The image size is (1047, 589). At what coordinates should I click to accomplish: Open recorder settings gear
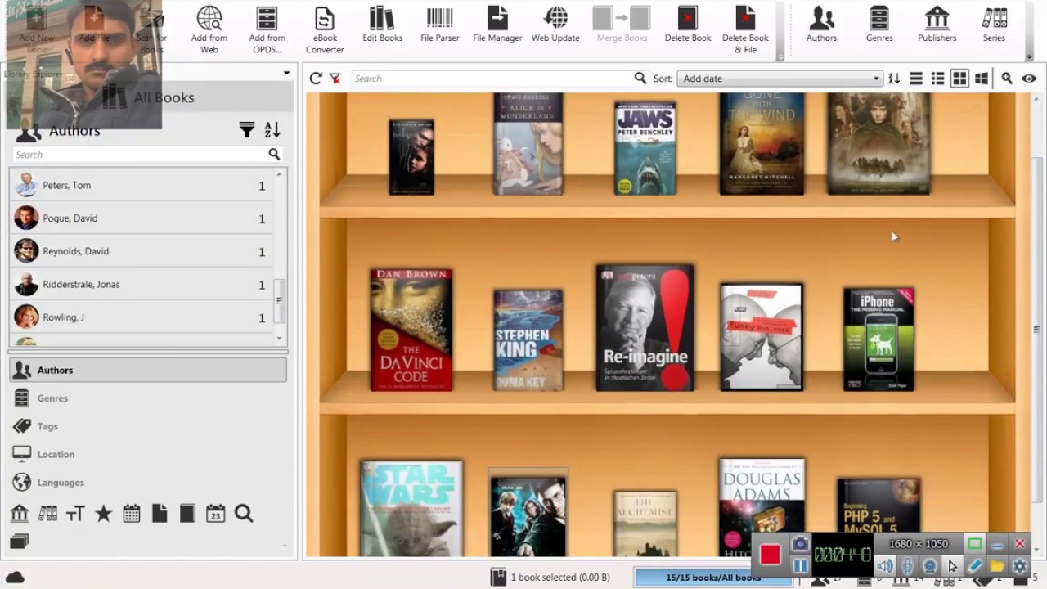pos(1019,566)
